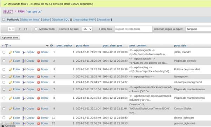Image resolution: width=211 pixels, height=127 pixels.
Task: Sort by the post_date column header
Action: 83,45
